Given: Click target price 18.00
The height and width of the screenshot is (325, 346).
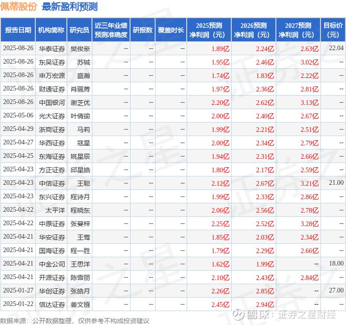Looking at the screenshot, I should (x=336, y=263).
